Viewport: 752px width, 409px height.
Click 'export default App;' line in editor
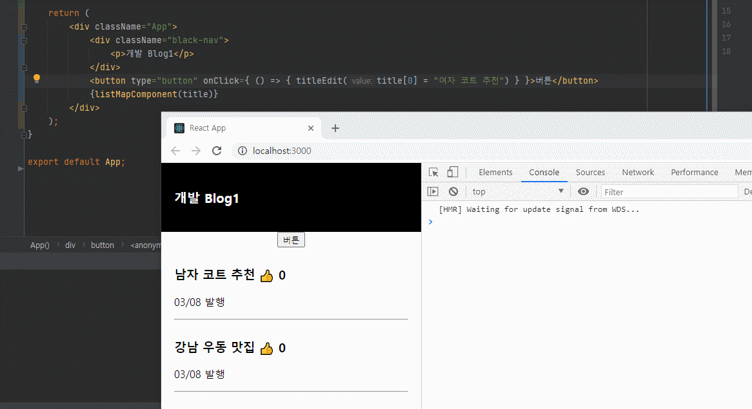point(76,162)
